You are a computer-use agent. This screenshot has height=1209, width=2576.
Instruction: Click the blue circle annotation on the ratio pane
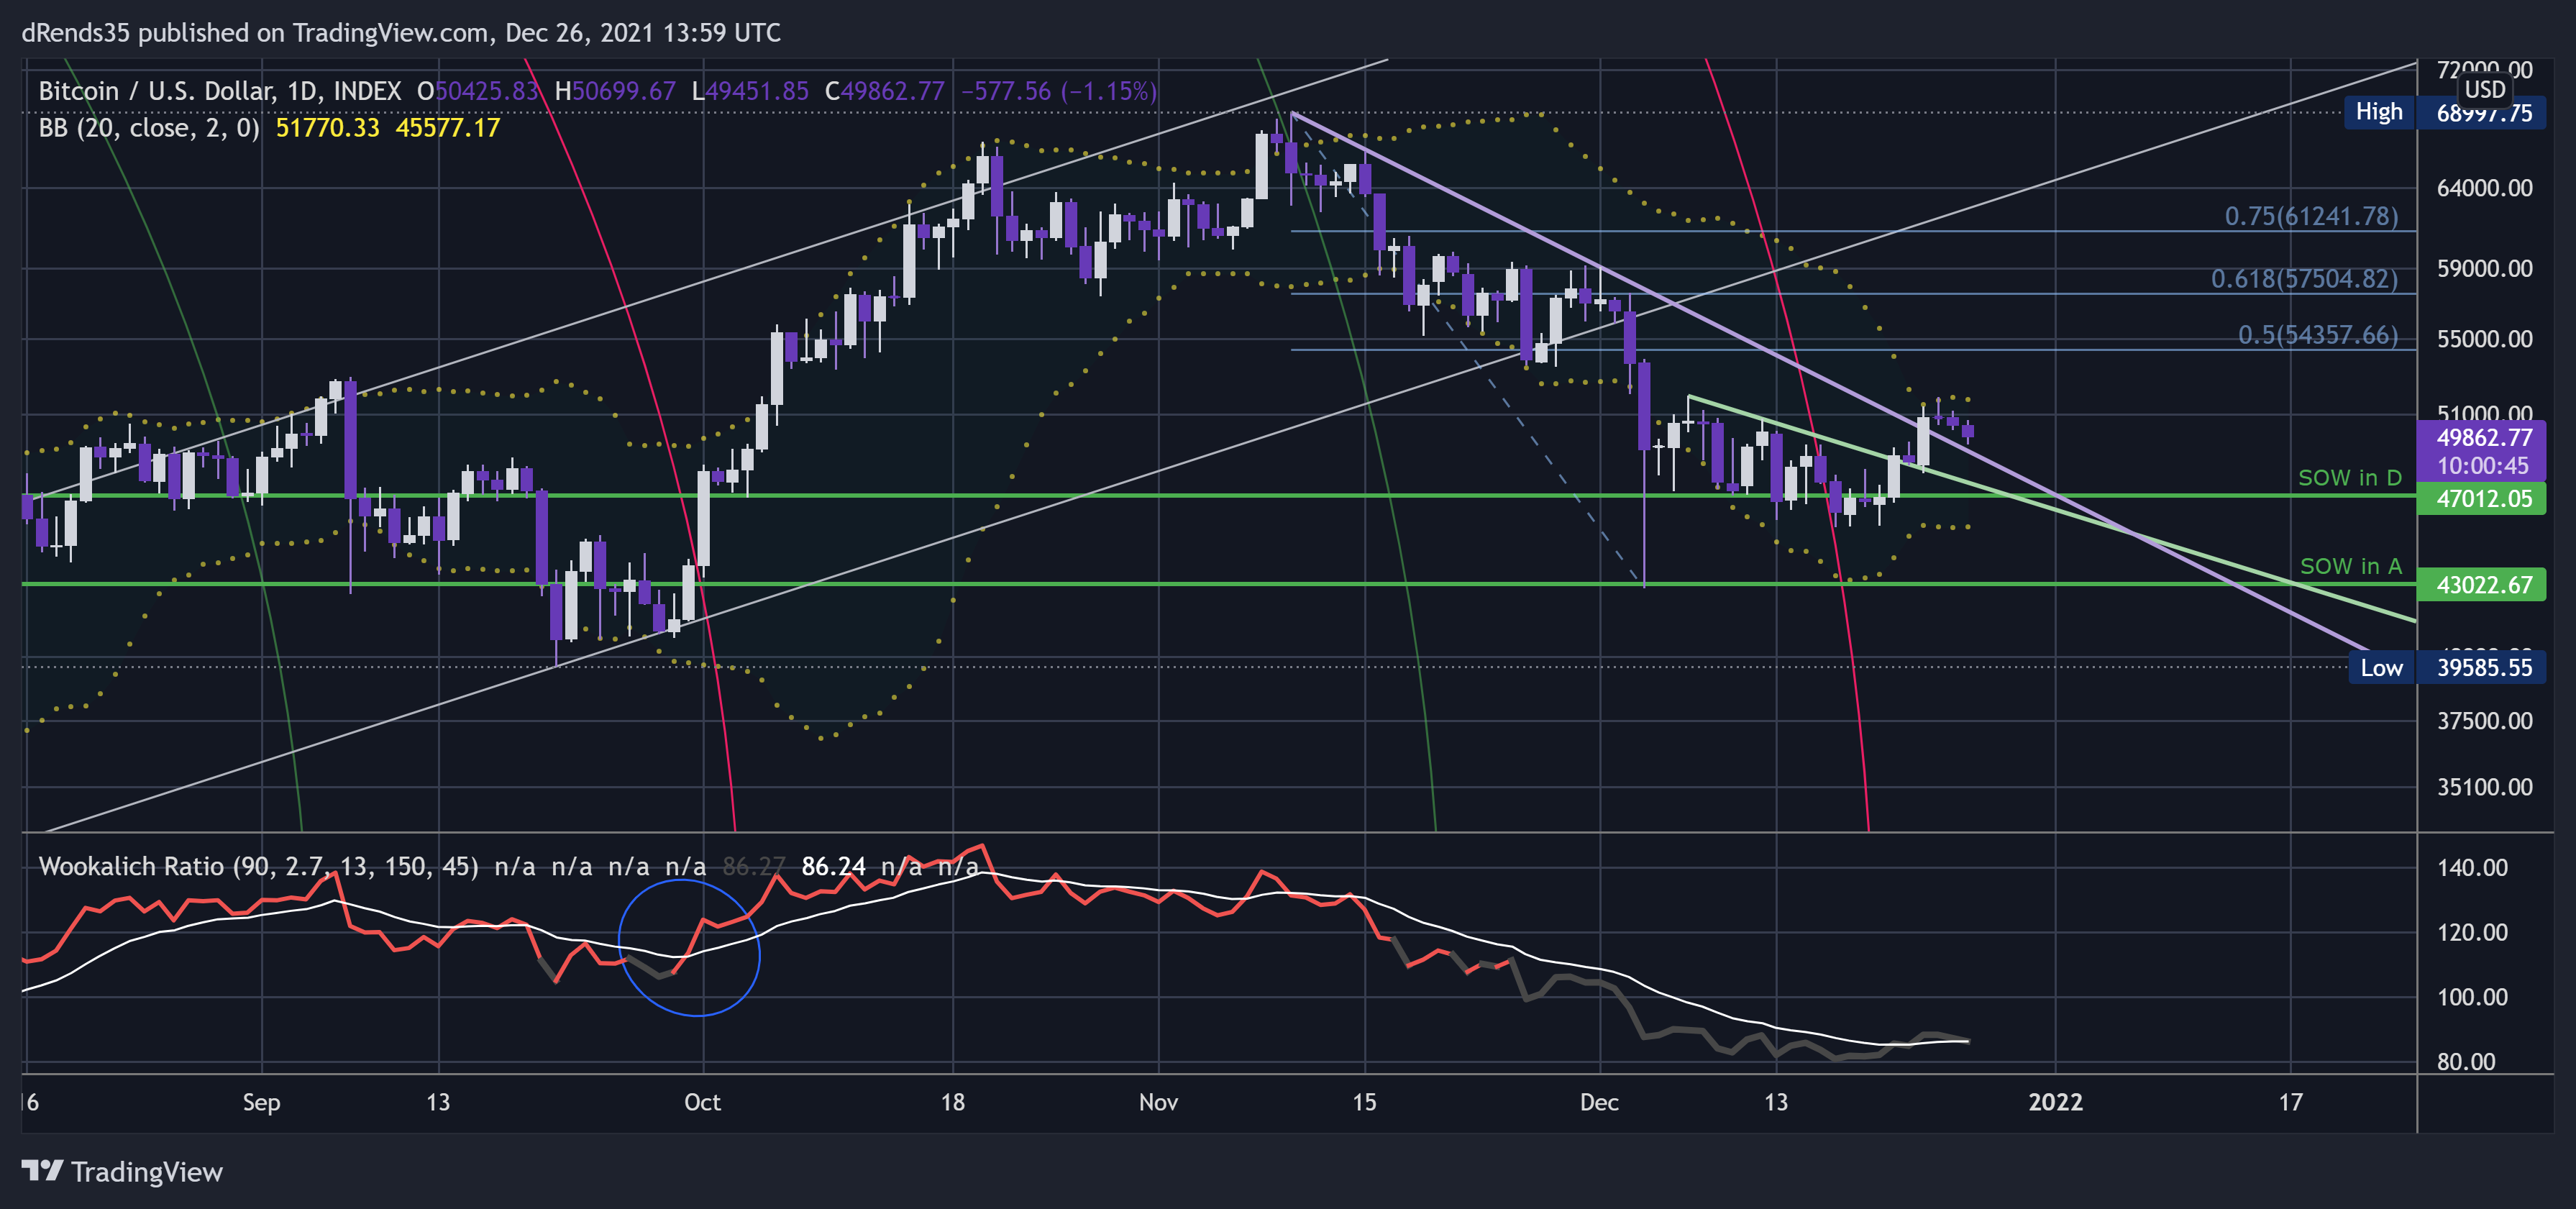(x=689, y=947)
